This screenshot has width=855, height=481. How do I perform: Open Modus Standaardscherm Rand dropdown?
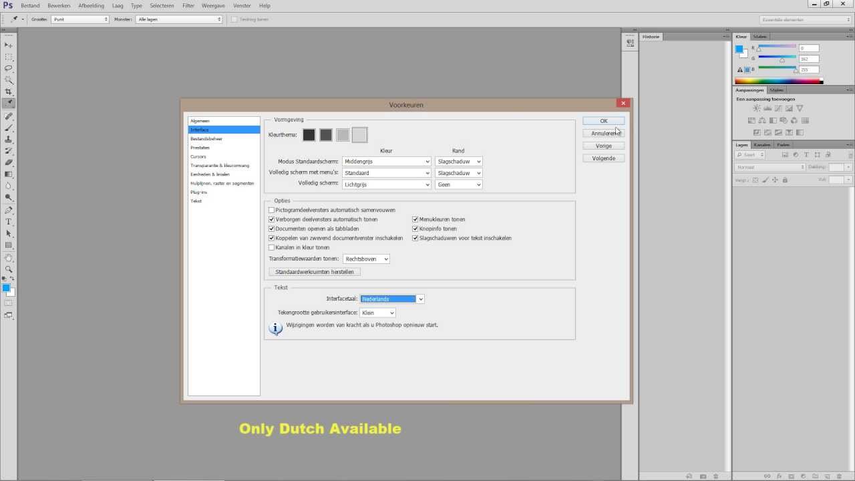pyautogui.click(x=458, y=162)
